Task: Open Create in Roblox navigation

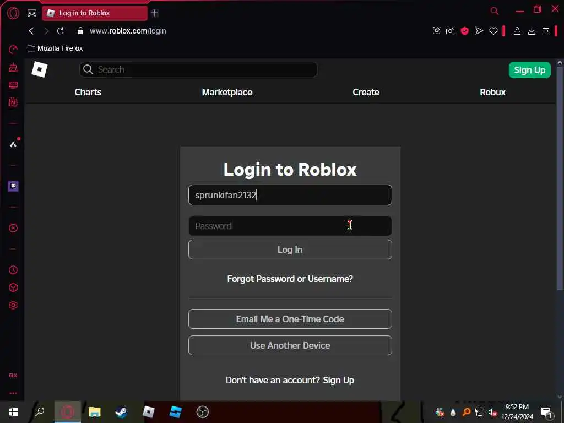Action: [366, 92]
